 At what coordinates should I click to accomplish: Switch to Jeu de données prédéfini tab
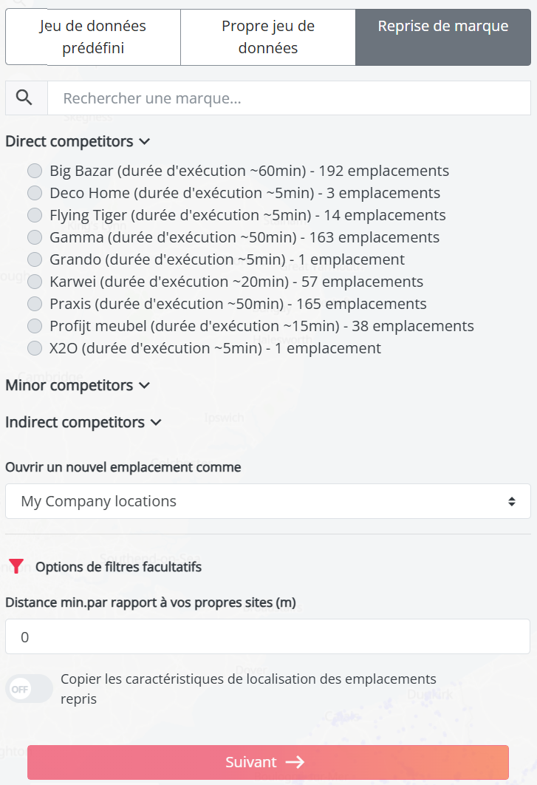[x=93, y=37]
